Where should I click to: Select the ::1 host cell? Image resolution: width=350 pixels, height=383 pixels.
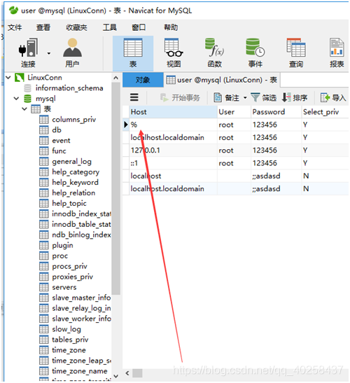point(173,163)
